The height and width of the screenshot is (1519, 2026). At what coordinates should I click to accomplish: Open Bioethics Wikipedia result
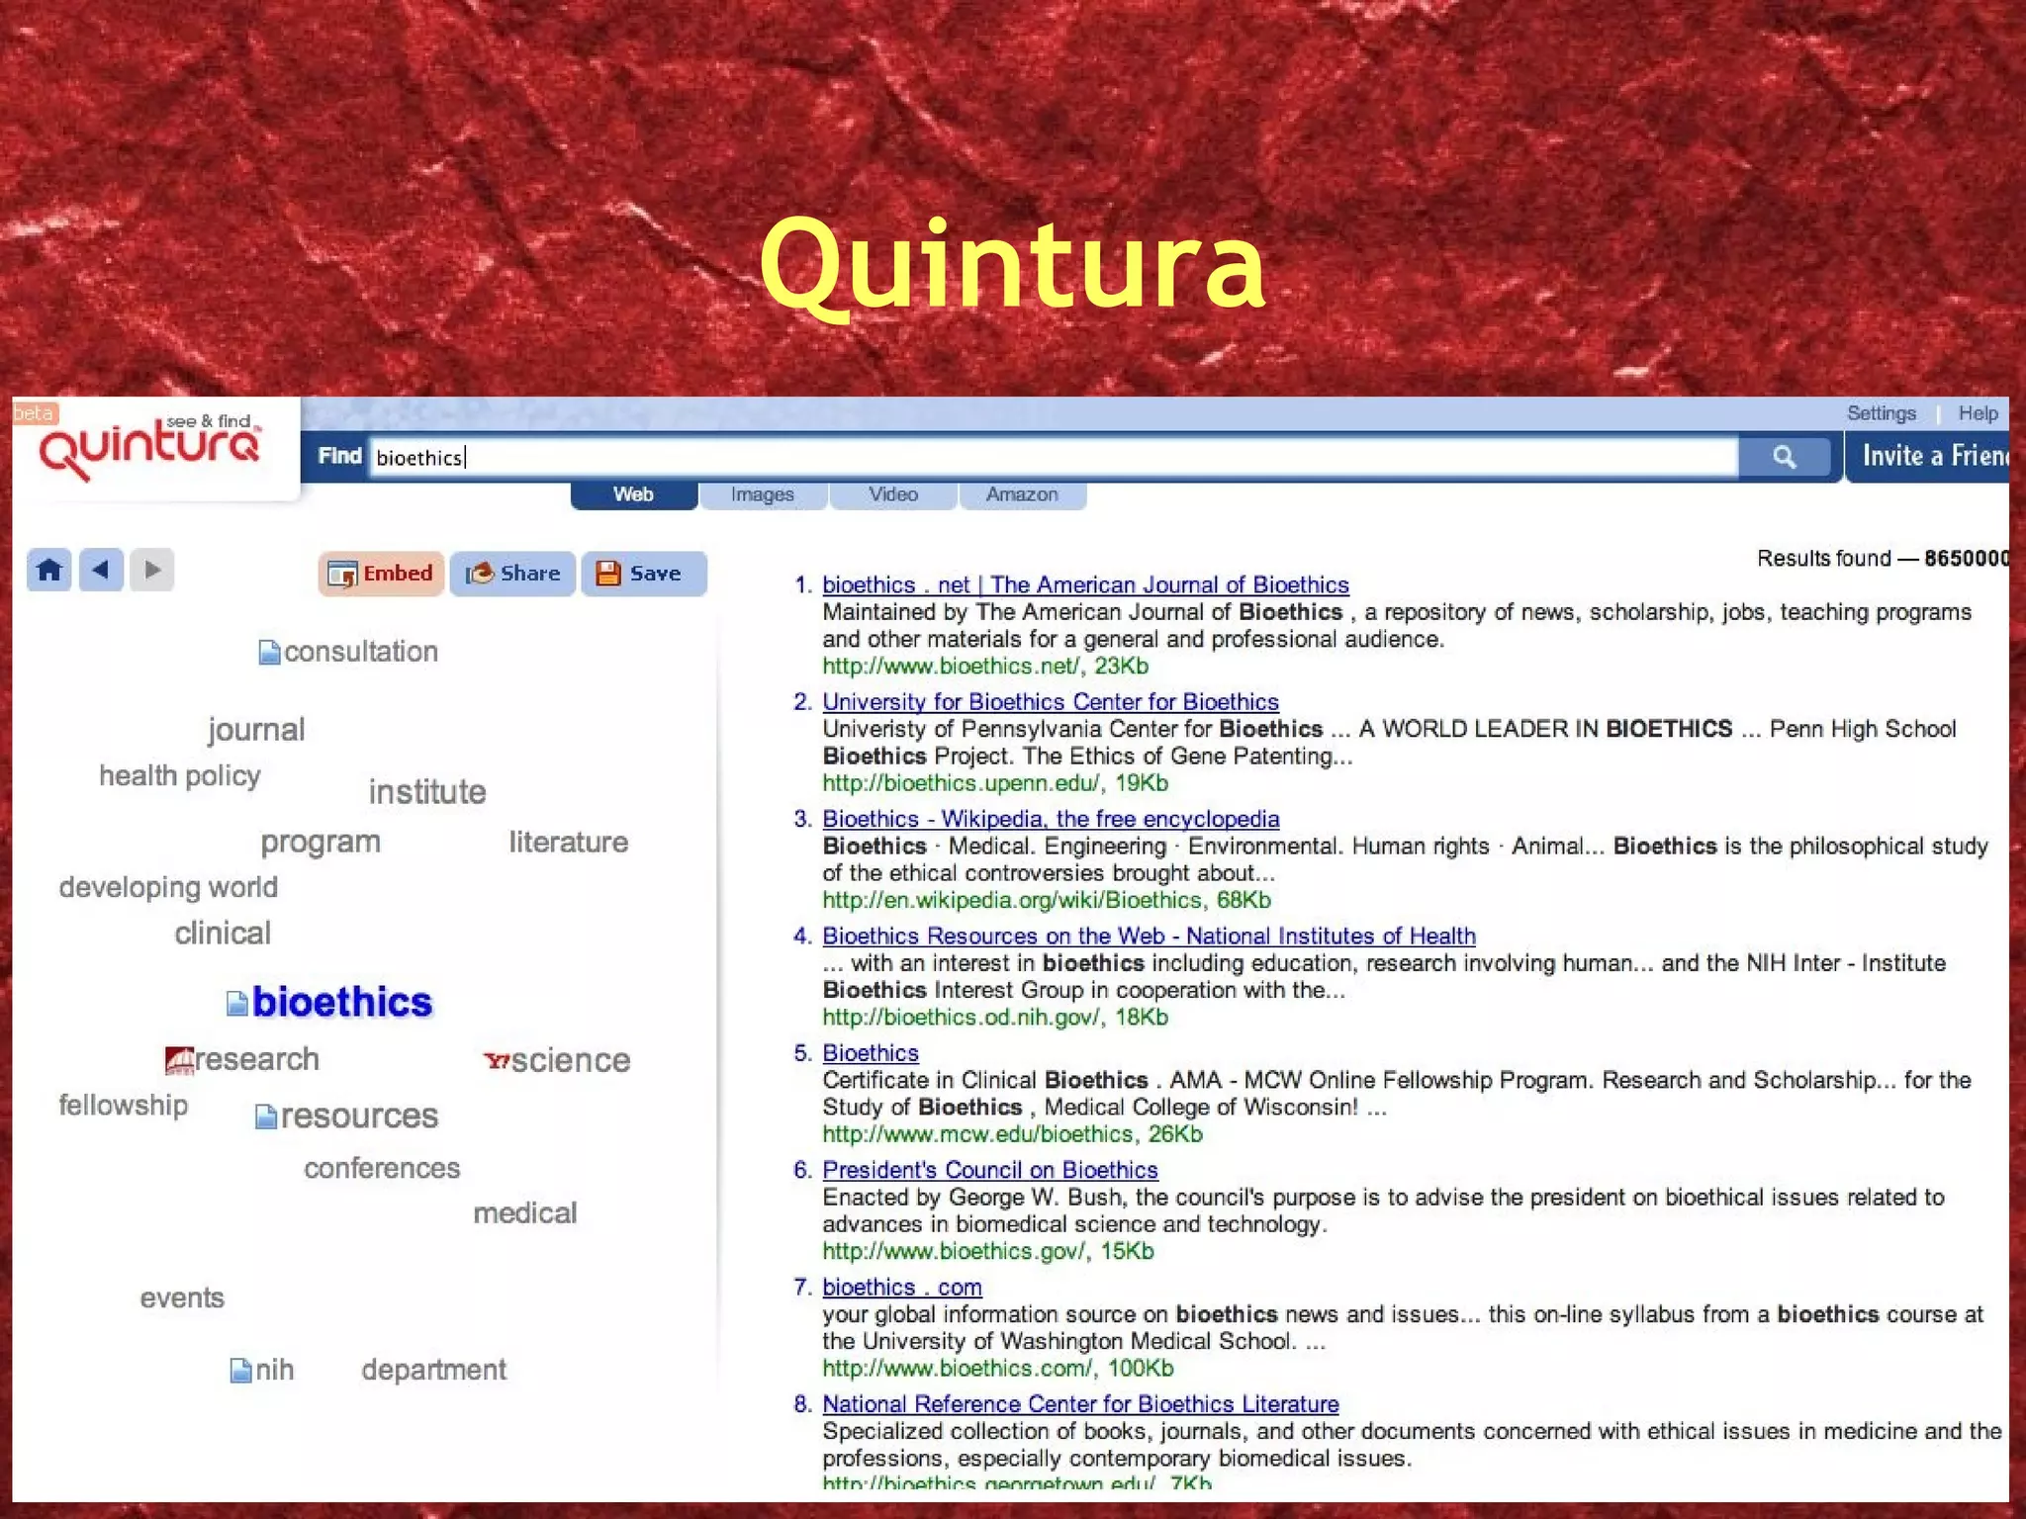click(x=1051, y=819)
